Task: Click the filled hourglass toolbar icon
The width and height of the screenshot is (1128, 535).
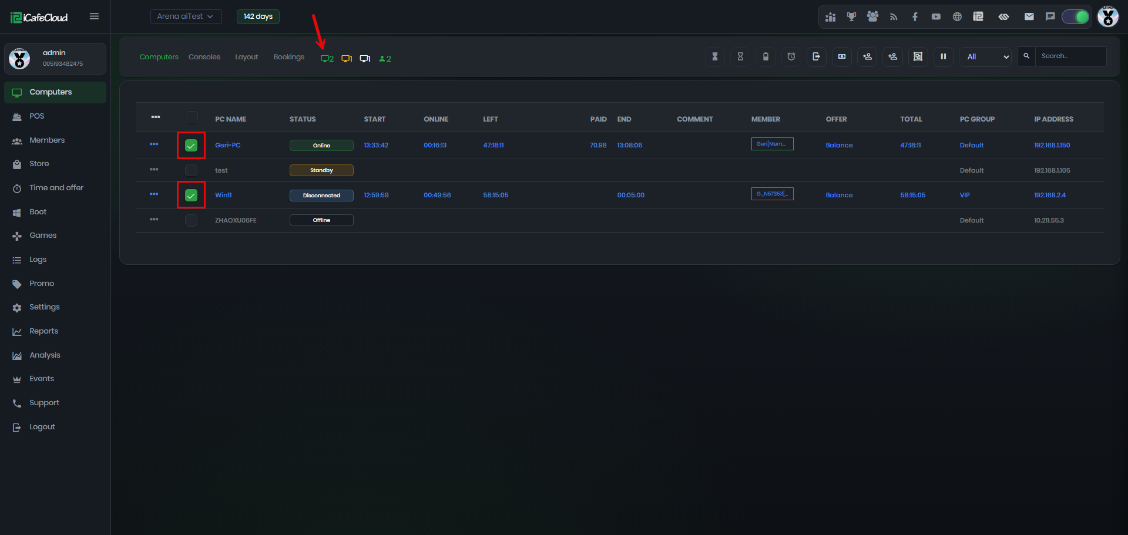Action: (x=715, y=57)
